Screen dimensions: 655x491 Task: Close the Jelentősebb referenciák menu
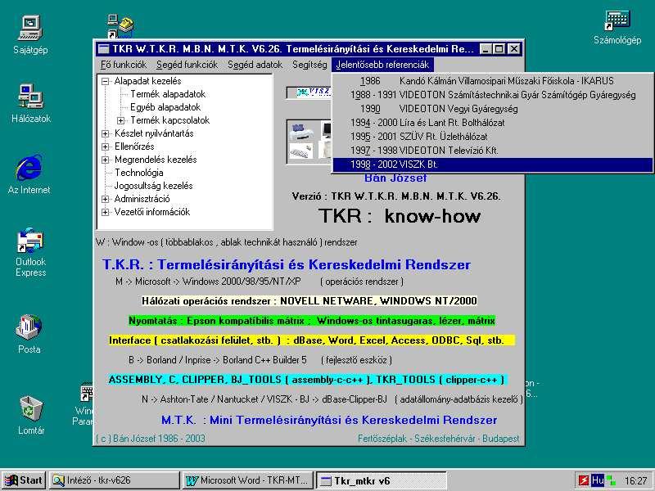point(382,65)
